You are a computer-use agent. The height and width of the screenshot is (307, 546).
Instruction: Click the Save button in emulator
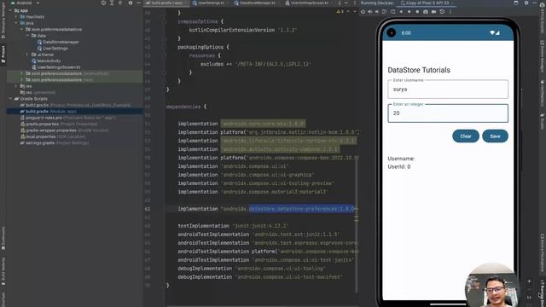(x=495, y=136)
